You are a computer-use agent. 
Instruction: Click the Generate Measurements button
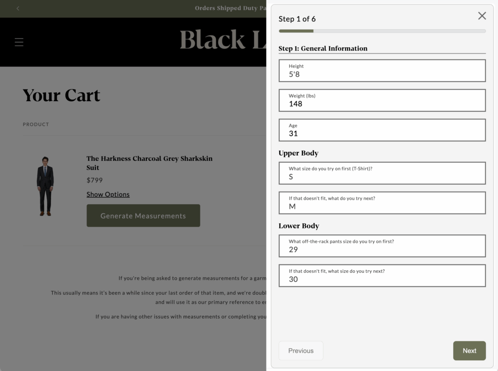tap(143, 215)
